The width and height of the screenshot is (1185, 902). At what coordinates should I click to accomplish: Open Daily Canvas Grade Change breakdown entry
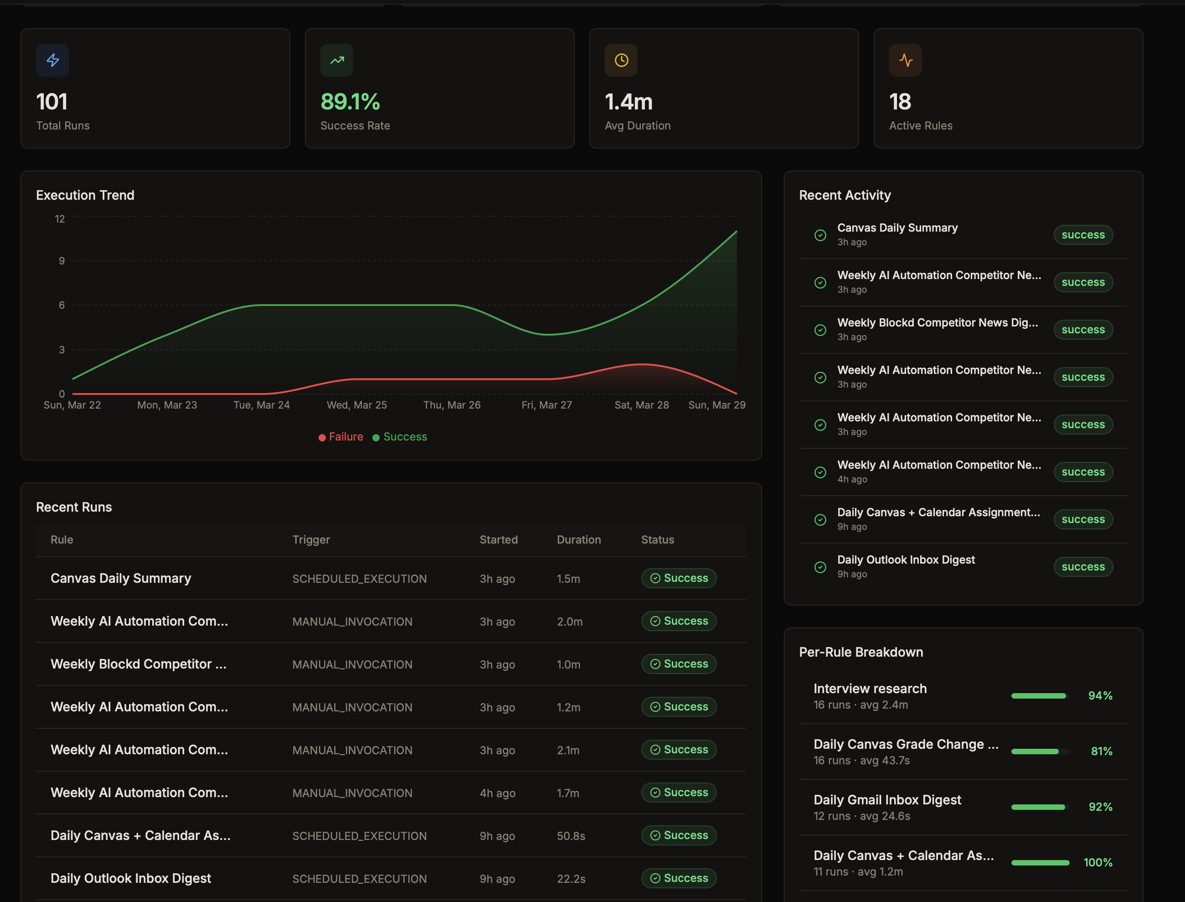(x=906, y=745)
